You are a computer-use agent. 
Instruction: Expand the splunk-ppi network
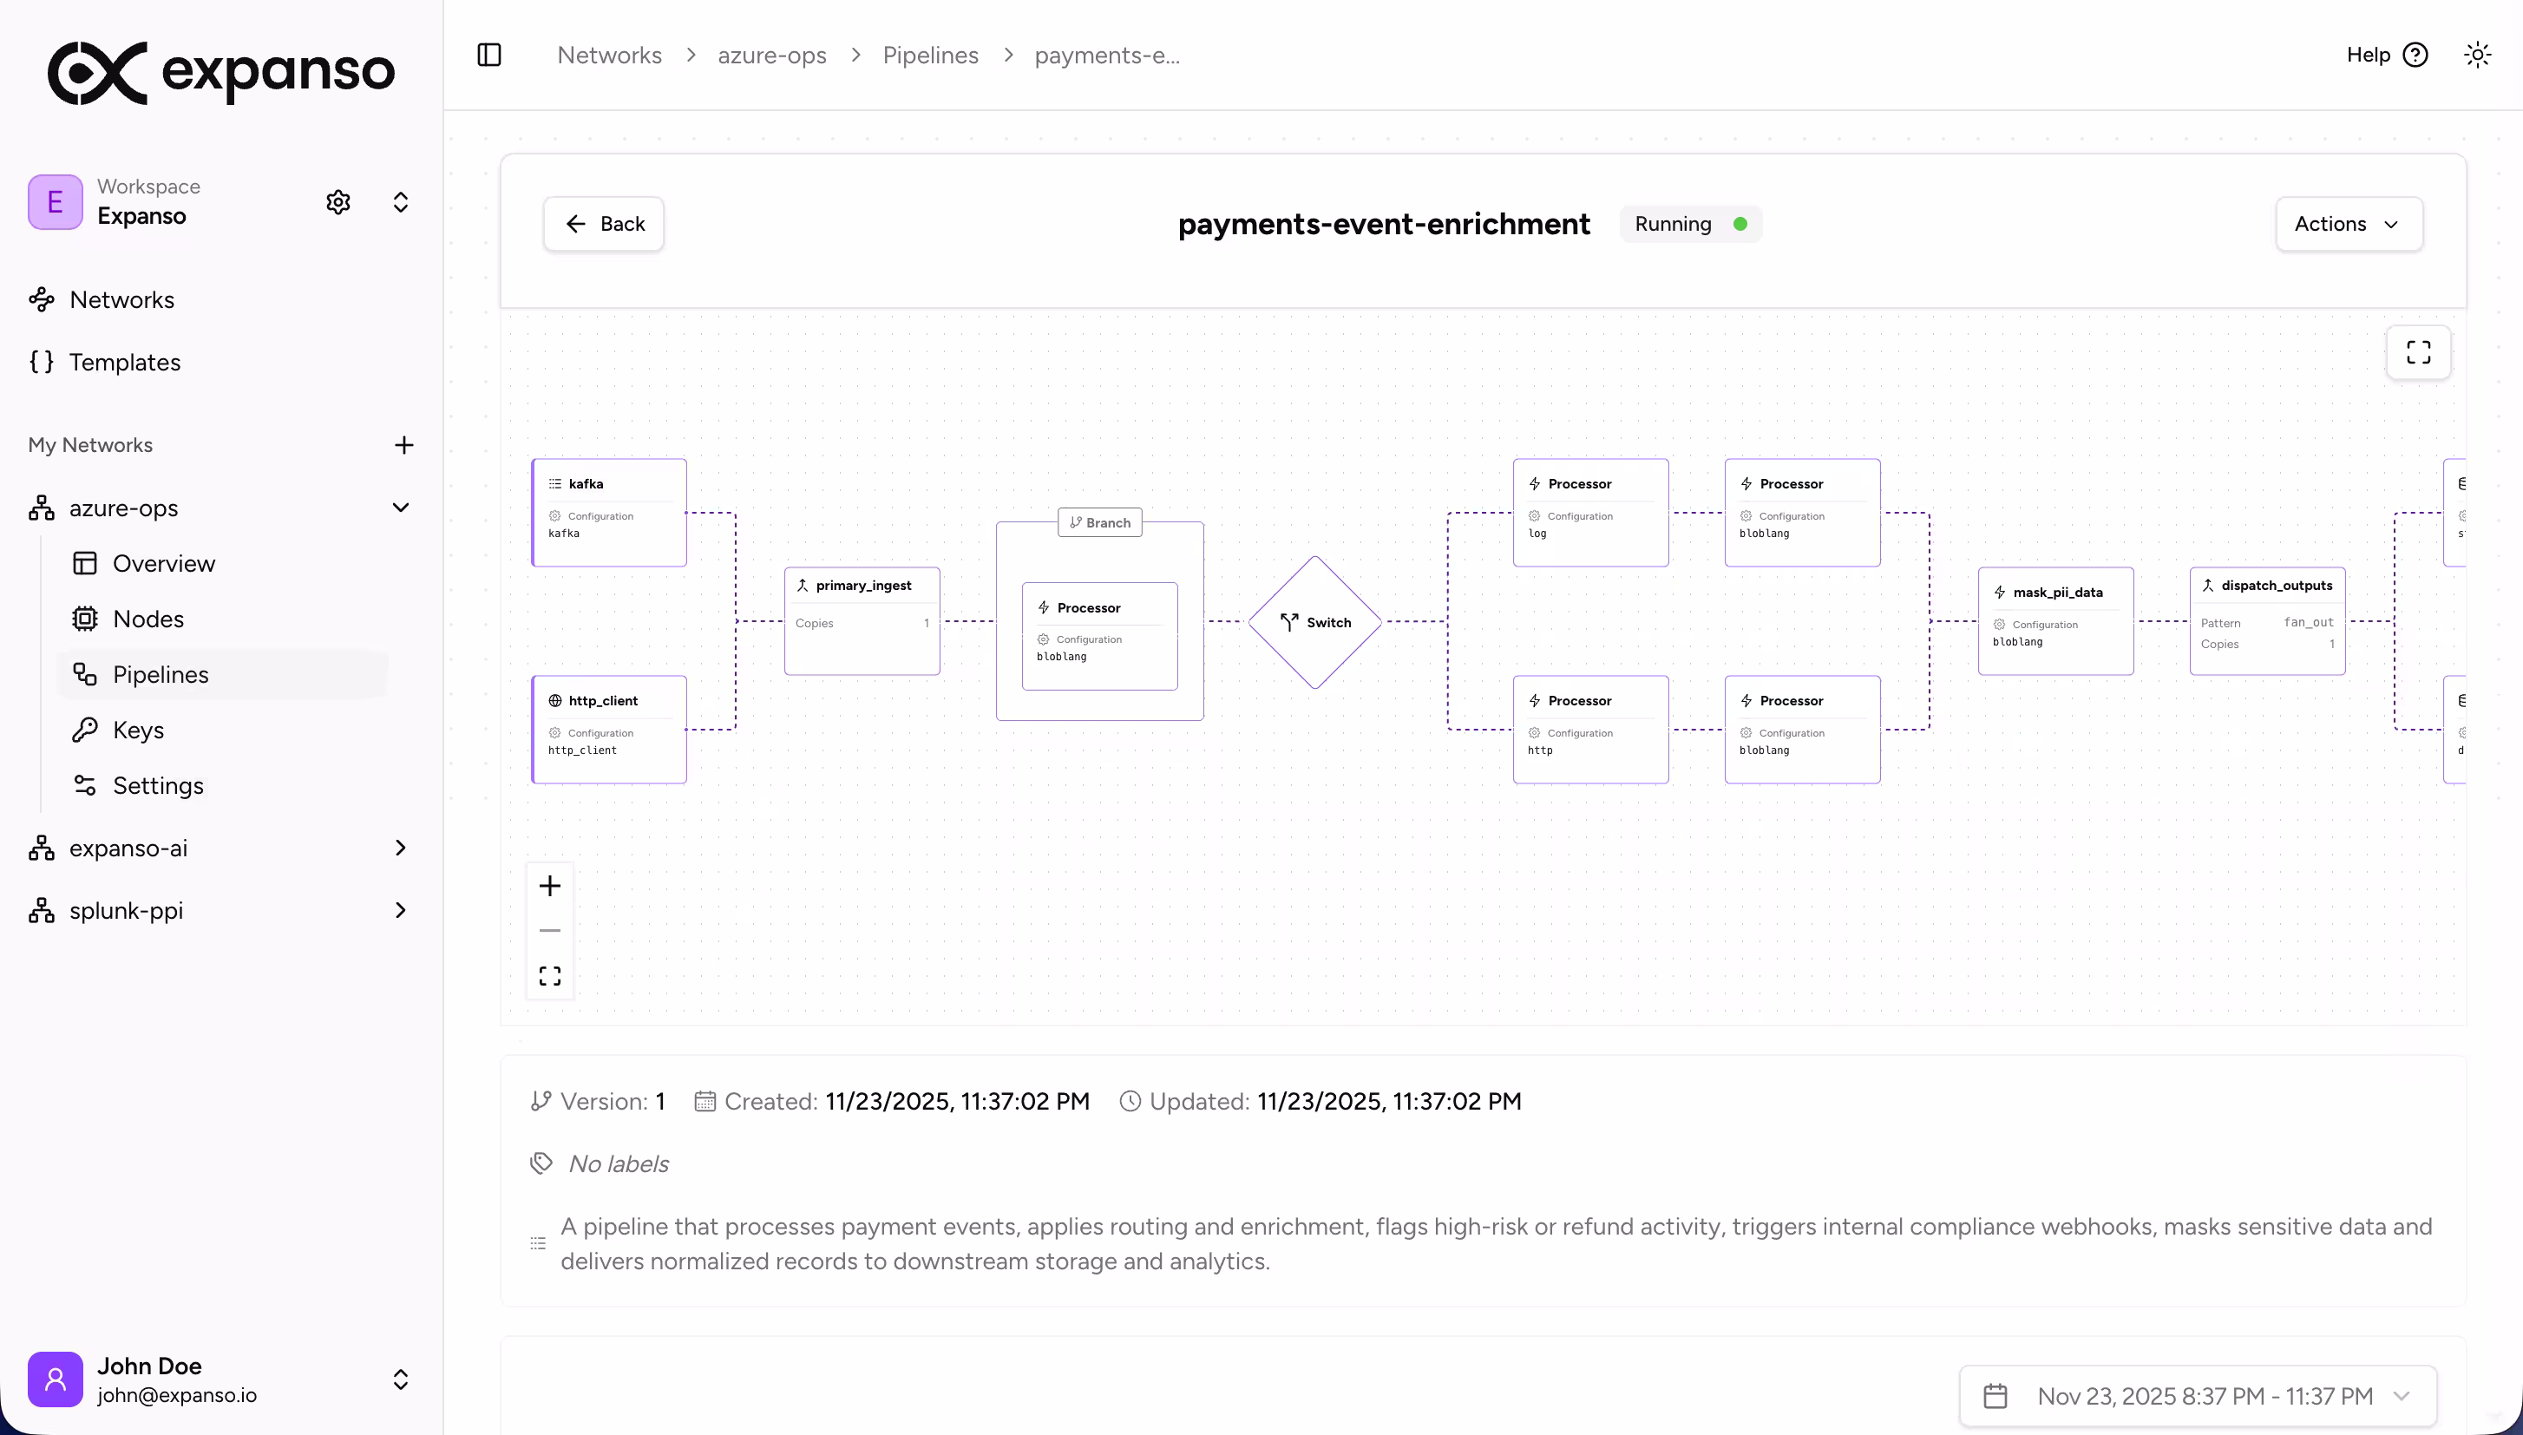pyautogui.click(x=400, y=910)
